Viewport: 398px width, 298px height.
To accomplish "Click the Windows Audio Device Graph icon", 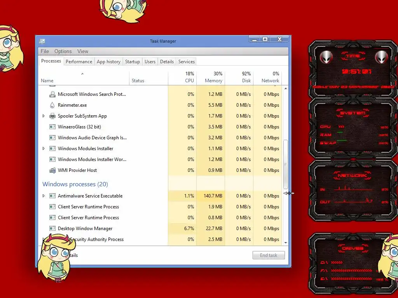I will pos(52,138).
